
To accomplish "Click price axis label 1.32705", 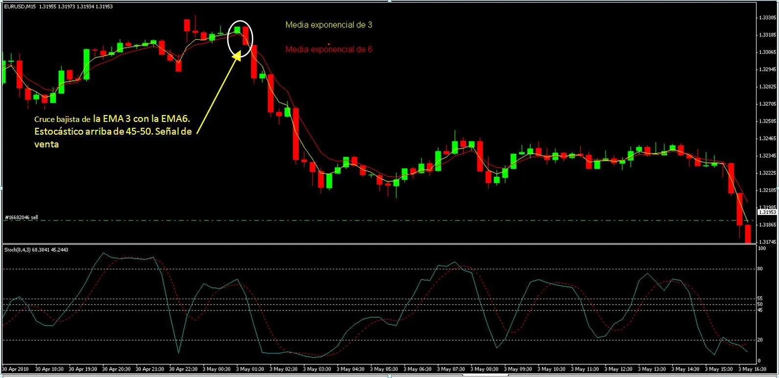I will tap(767, 104).
